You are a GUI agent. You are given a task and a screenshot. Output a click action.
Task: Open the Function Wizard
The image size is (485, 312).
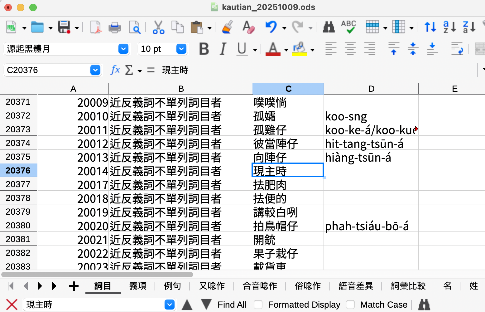coord(115,70)
